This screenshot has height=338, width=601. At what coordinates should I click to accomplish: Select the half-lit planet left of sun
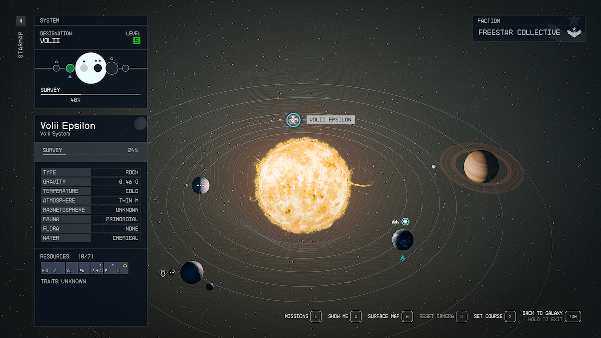[x=201, y=185]
